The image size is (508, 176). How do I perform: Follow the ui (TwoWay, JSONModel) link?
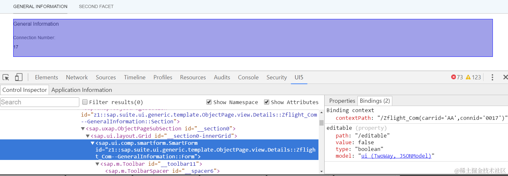point(396,156)
